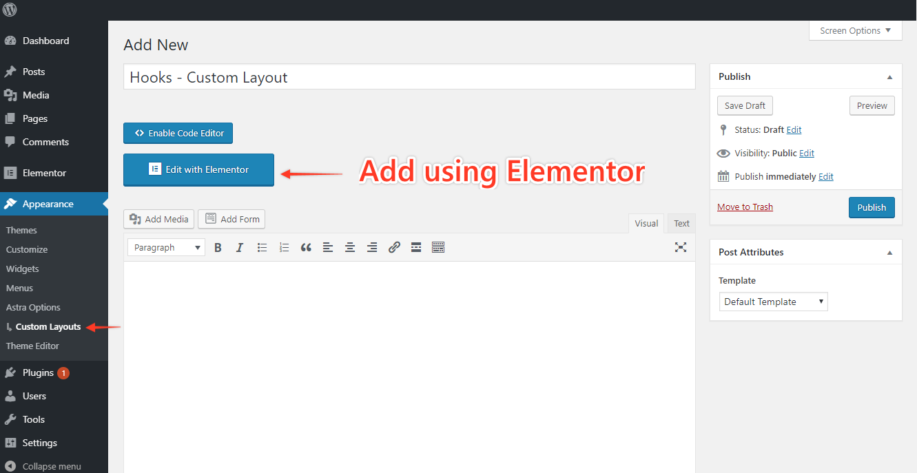
Task: Open the Comments menu
Action: tap(54, 142)
